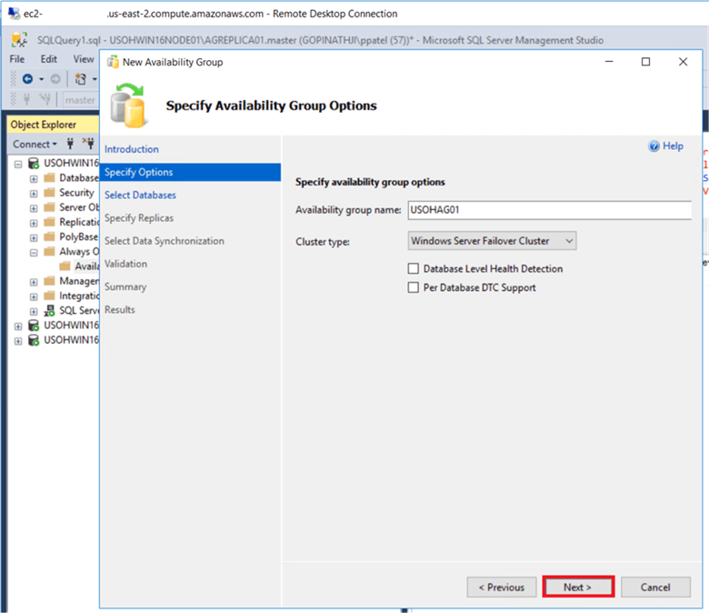Click the master database selector box
709x613 pixels.
tap(81, 99)
